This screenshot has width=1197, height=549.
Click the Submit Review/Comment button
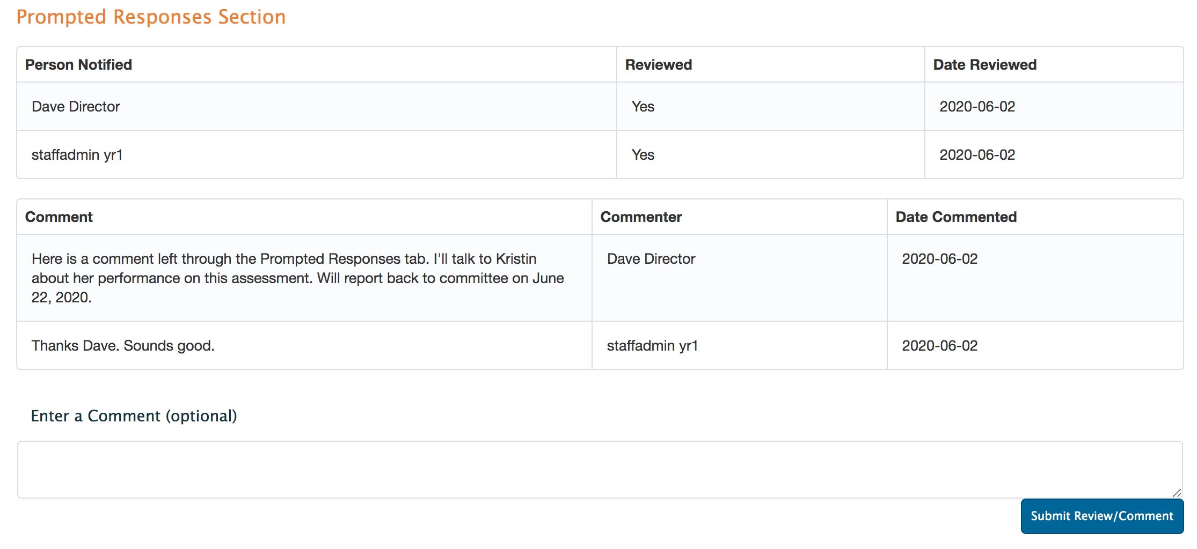coord(1101,516)
